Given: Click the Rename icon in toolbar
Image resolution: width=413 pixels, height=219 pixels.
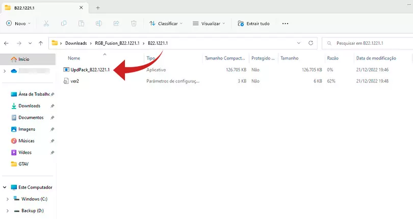Looking at the screenshot, I should [x=99, y=23].
